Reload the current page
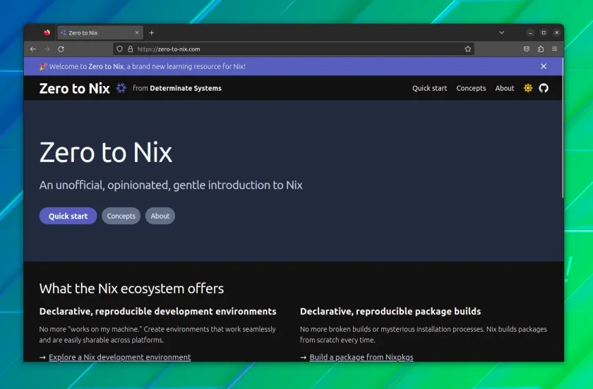This screenshot has height=389, width=593. [61, 49]
